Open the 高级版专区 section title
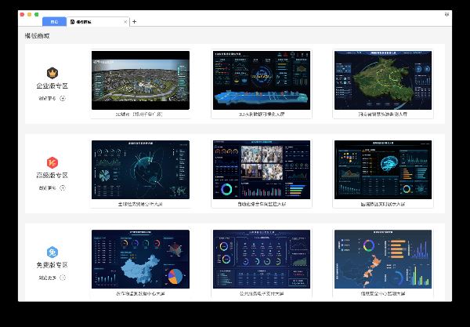Screen dimensions: 470x327 (x=52, y=176)
